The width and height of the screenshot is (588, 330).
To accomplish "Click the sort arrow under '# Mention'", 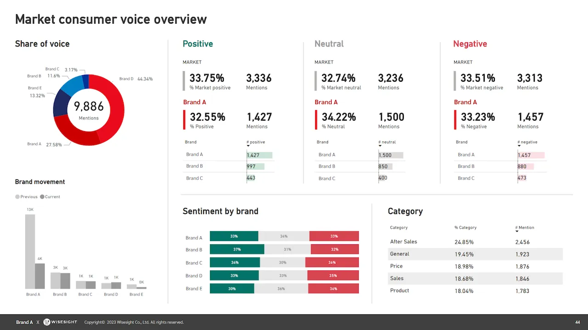I will 517,231.
